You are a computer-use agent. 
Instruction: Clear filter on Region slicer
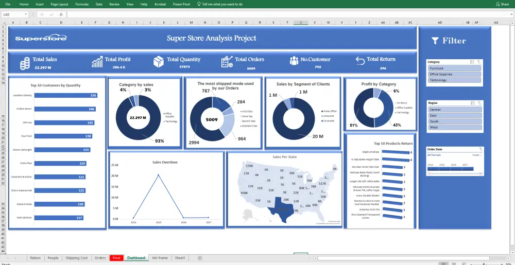tap(479, 103)
